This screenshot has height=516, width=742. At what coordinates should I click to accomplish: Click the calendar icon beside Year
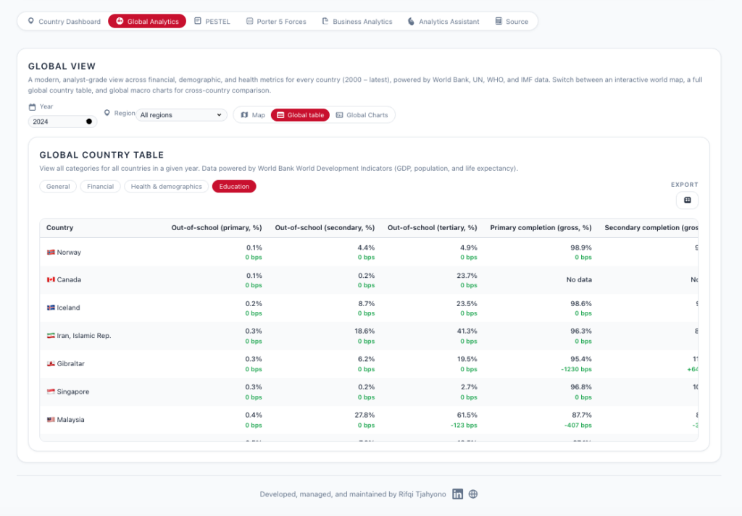tap(32, 107)
